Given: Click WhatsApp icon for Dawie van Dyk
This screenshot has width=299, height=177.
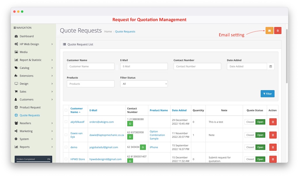Looking at the screenshot, I should 130,137.
